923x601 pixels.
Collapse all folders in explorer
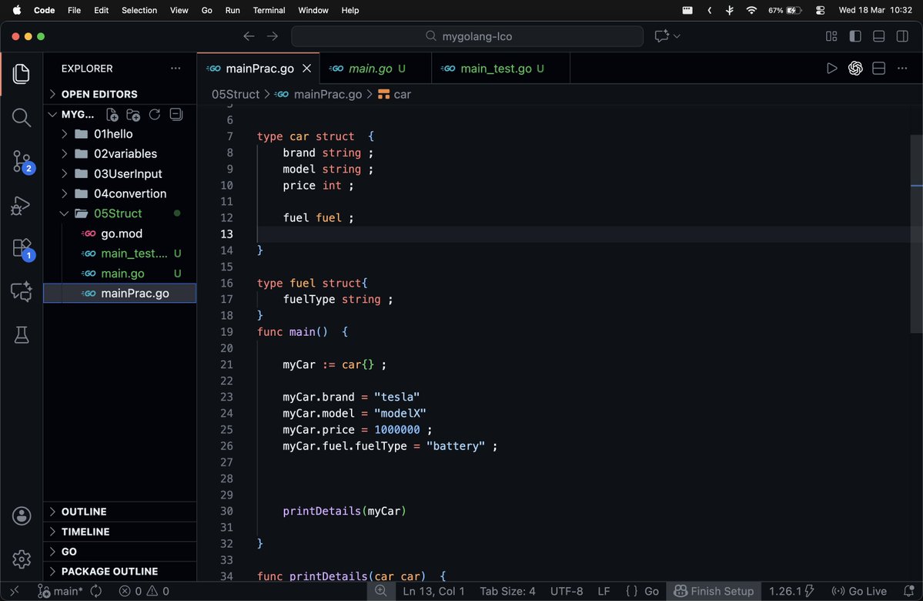click(x=176, y=114)
